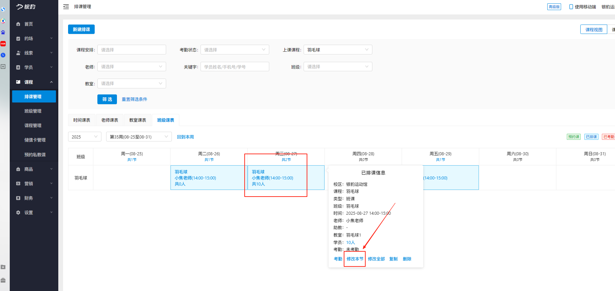Switch to the 老师课表 tab

coord(110,120)
